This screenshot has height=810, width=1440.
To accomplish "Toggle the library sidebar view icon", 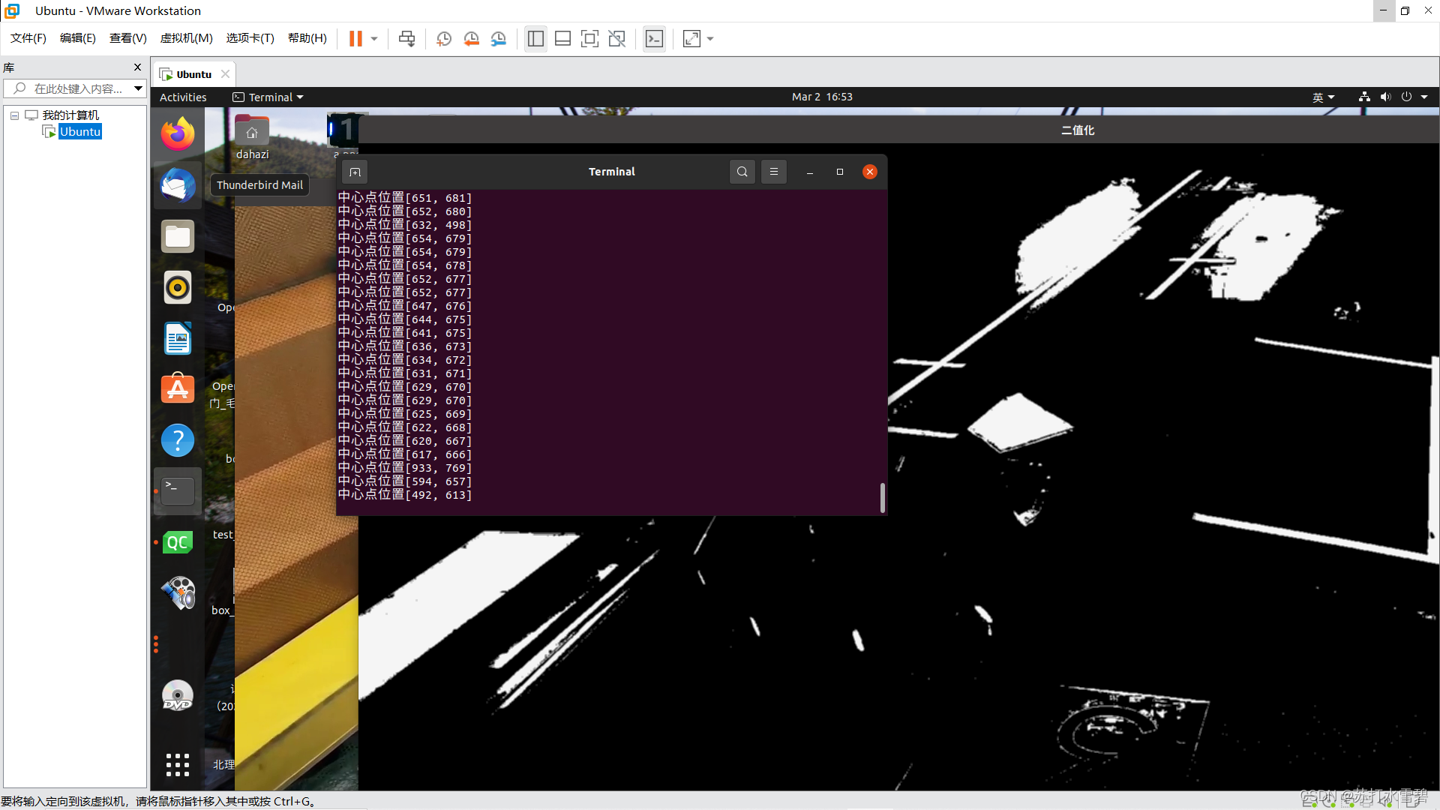I will [535, 38].
